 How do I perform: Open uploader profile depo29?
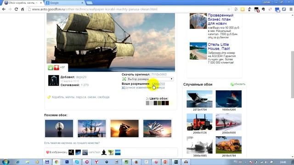[x=81, y=77]
